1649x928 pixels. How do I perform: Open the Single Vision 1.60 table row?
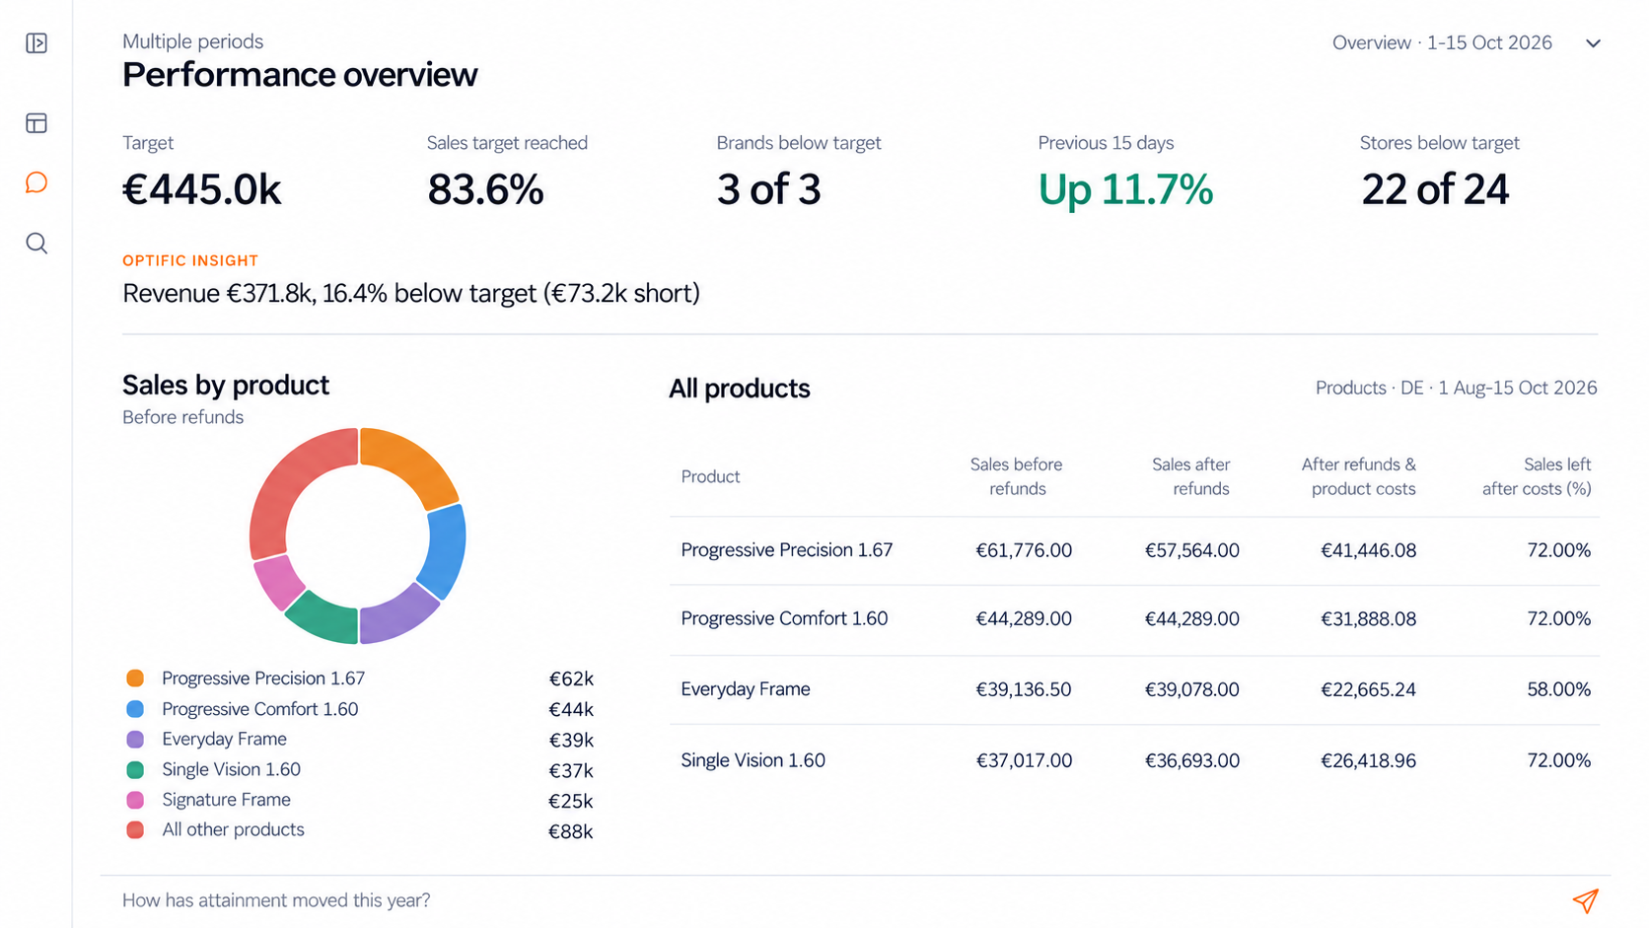click(1134, 760)
